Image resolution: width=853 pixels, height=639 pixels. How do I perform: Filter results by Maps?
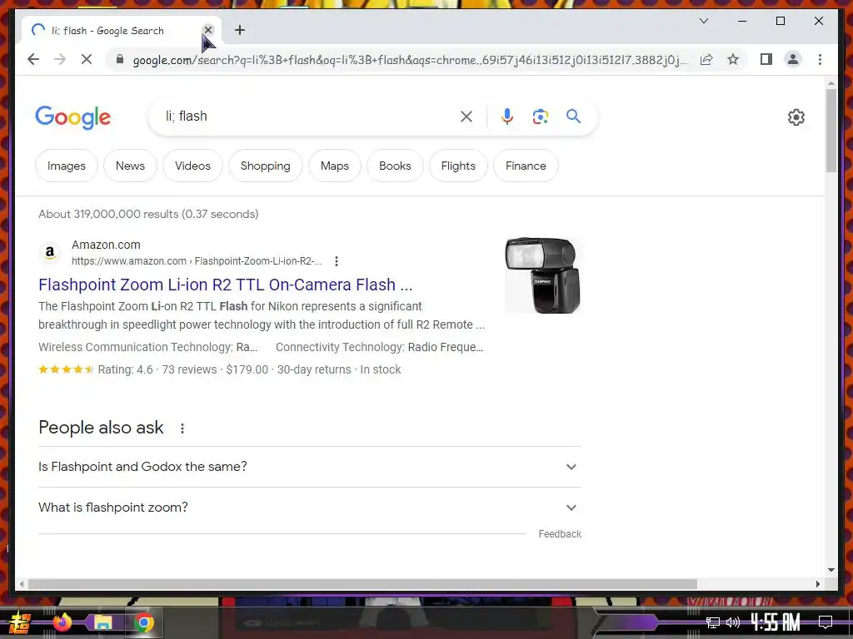[x=335, y=166]
